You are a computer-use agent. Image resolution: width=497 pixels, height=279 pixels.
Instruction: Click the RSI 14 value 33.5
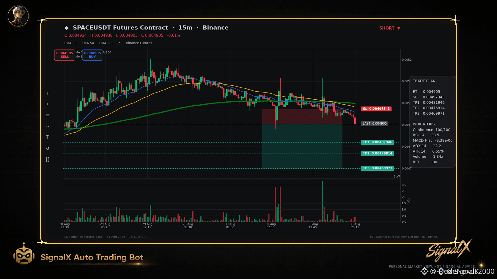[x=435, y=135]
